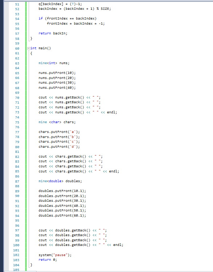213x272 pixels.
Task: Click line number 58 in the gutter
Action: point(17,39)
